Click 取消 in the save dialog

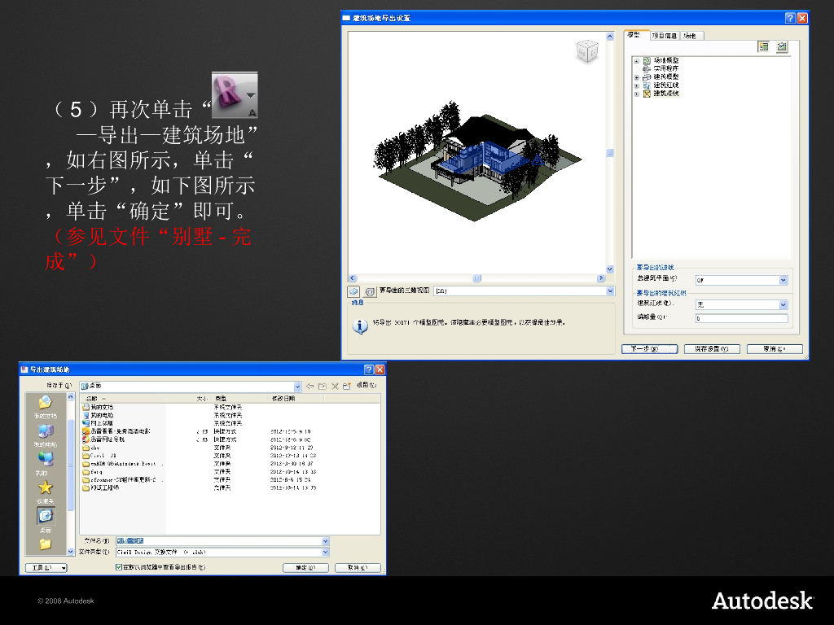[x=358, y=567]
